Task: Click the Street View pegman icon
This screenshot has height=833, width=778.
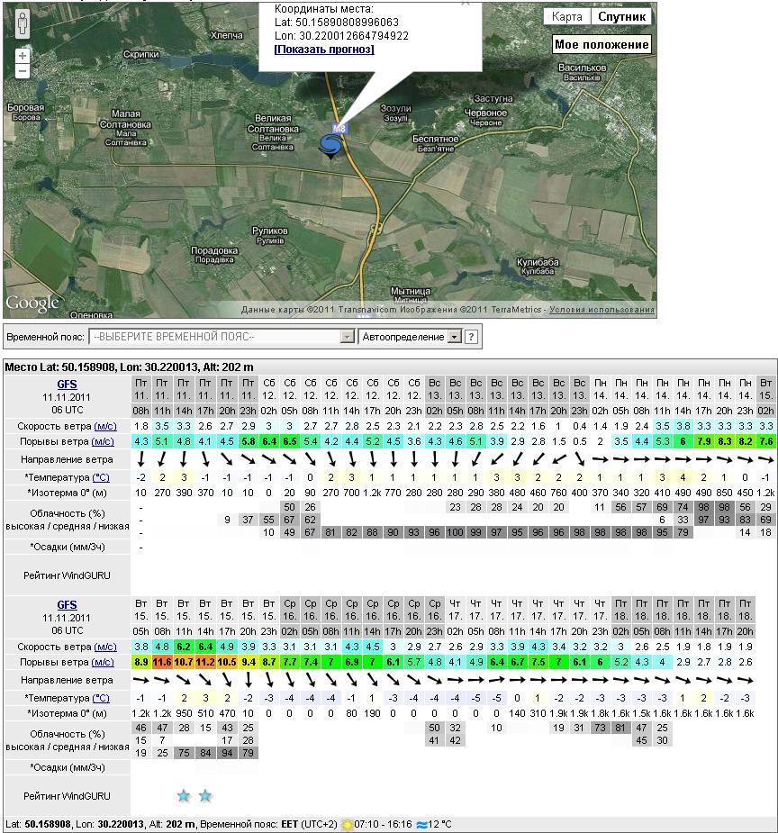Action: (x=22, y=23)
